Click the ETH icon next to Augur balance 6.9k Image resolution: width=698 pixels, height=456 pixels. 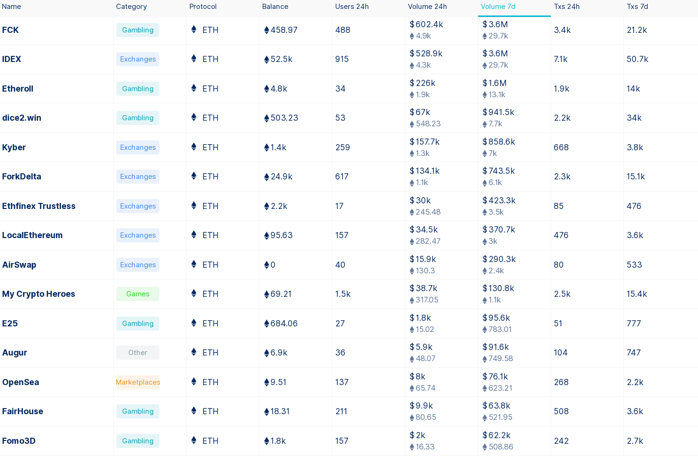(267, 353)
